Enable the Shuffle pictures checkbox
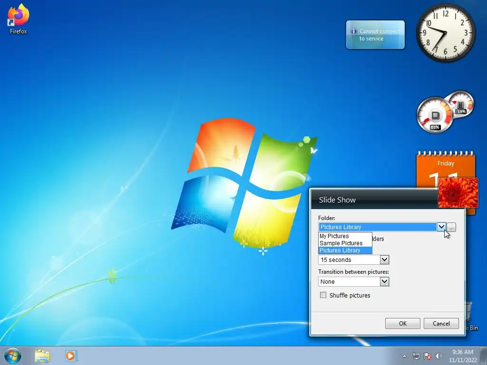 click(x=323, y=295)
